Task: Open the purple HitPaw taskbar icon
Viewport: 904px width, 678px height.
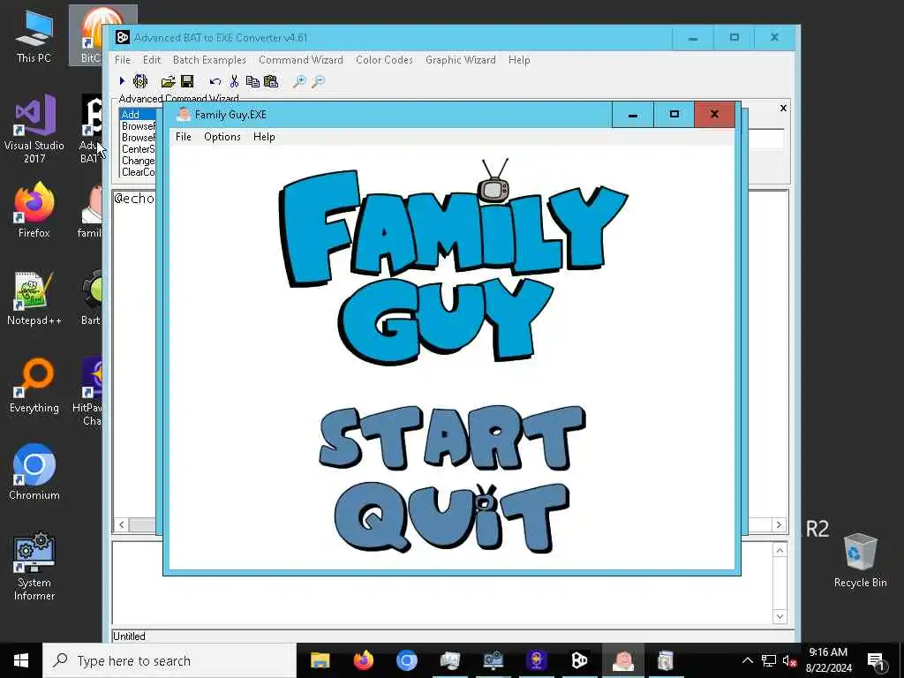Action: [536, 660]
